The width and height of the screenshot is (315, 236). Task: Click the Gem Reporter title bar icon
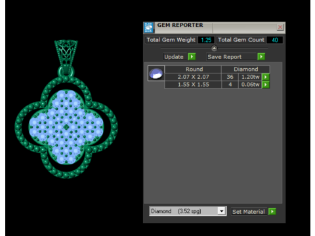pyautogui.click(x=149, y=28)
